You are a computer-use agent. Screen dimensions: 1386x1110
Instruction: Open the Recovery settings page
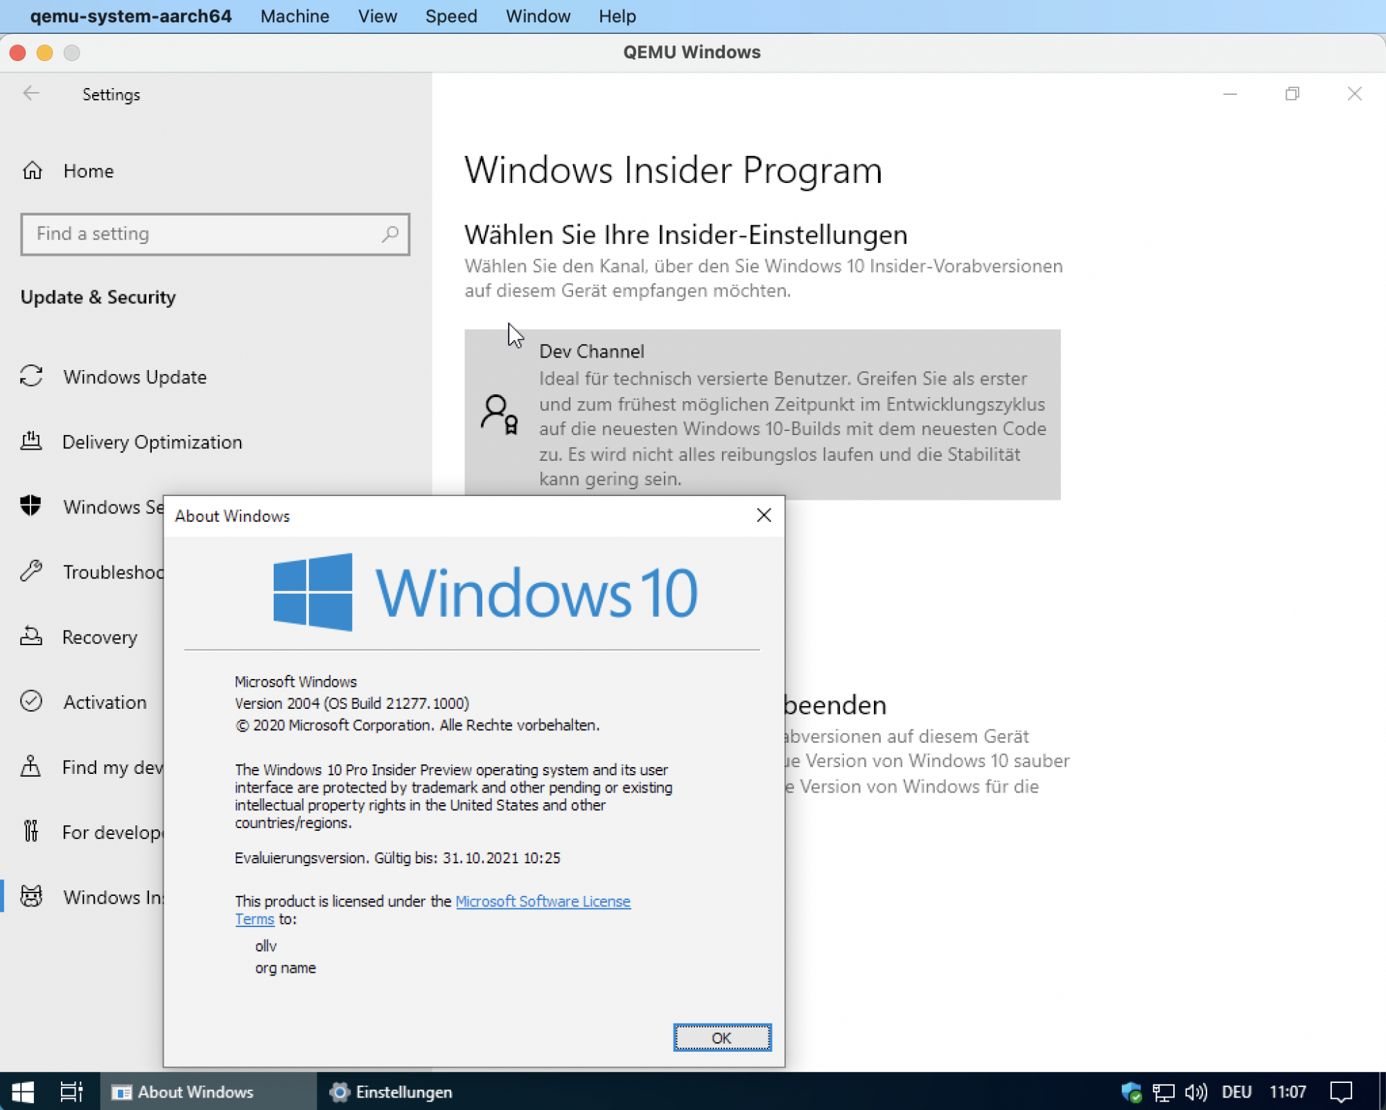[x=99, y=637]
